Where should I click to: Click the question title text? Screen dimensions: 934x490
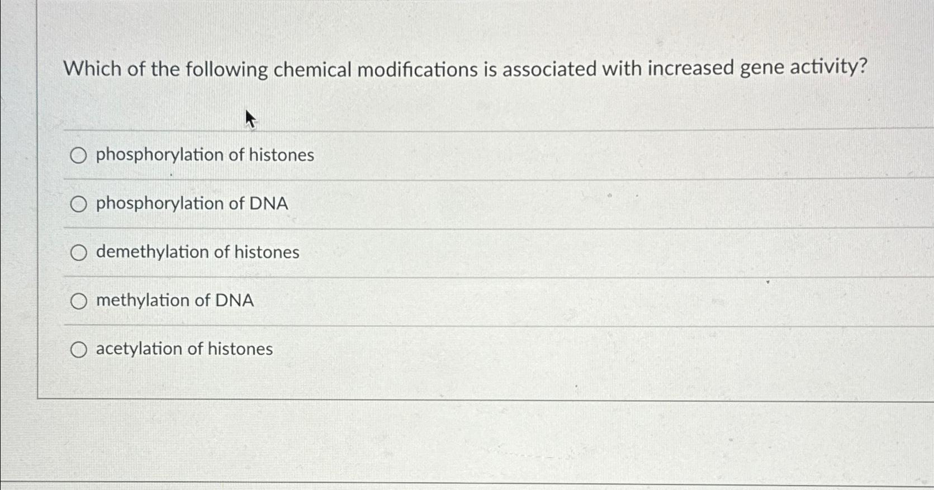click(x=465, y=69)
